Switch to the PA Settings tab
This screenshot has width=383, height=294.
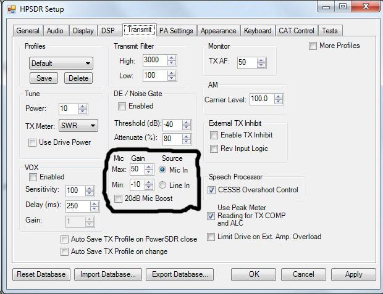[x=176, y=31]
